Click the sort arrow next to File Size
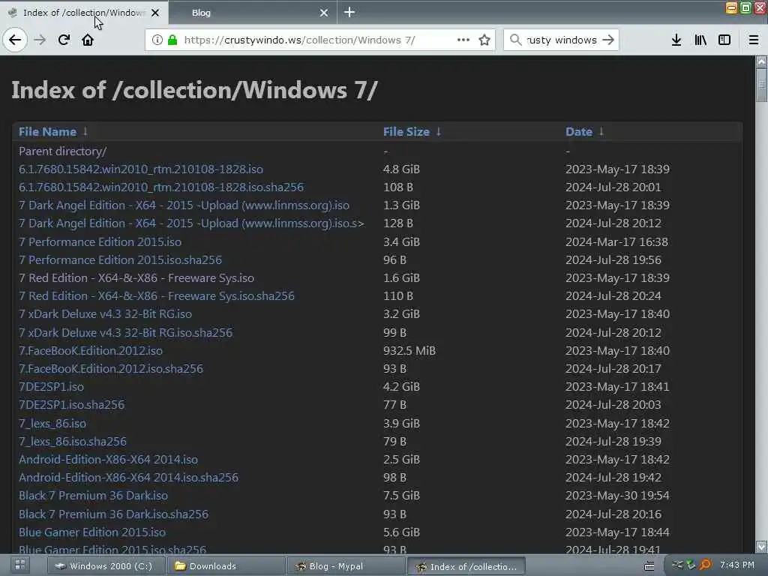This screenshot has height=576, width=768. 438,131
